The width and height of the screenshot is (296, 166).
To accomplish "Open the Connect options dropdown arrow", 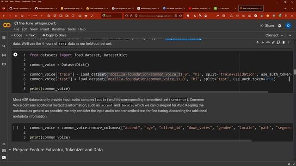I will point(282,36).
